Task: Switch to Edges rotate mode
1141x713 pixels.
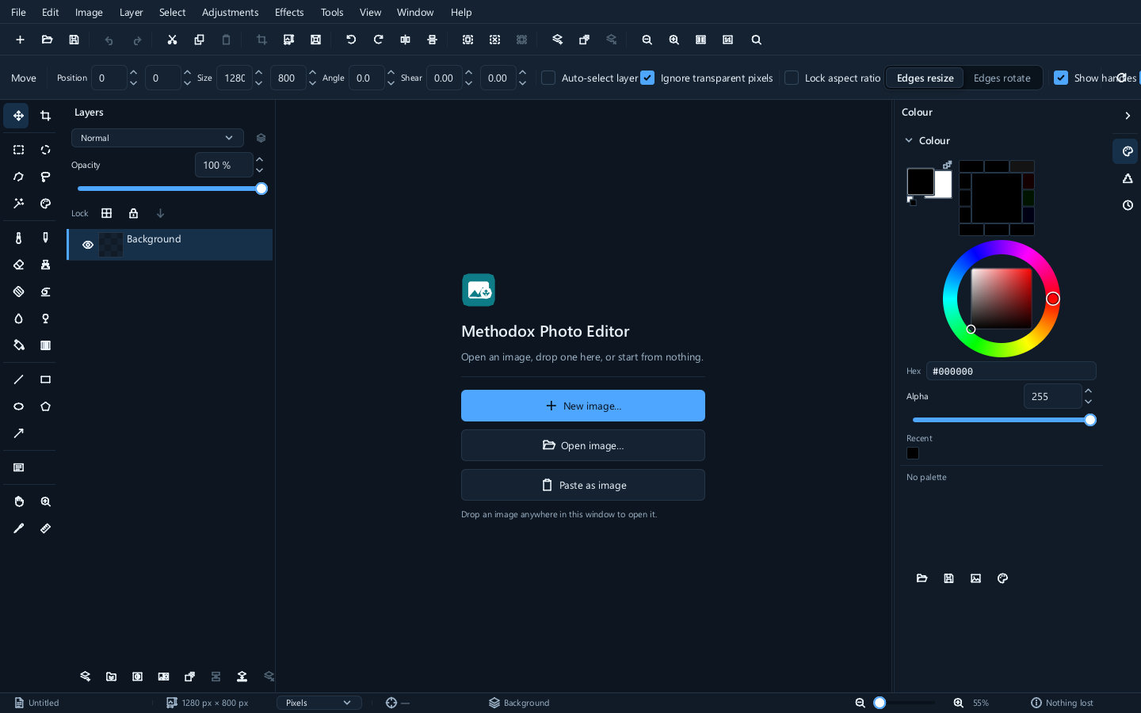Action: point(1002,78)
